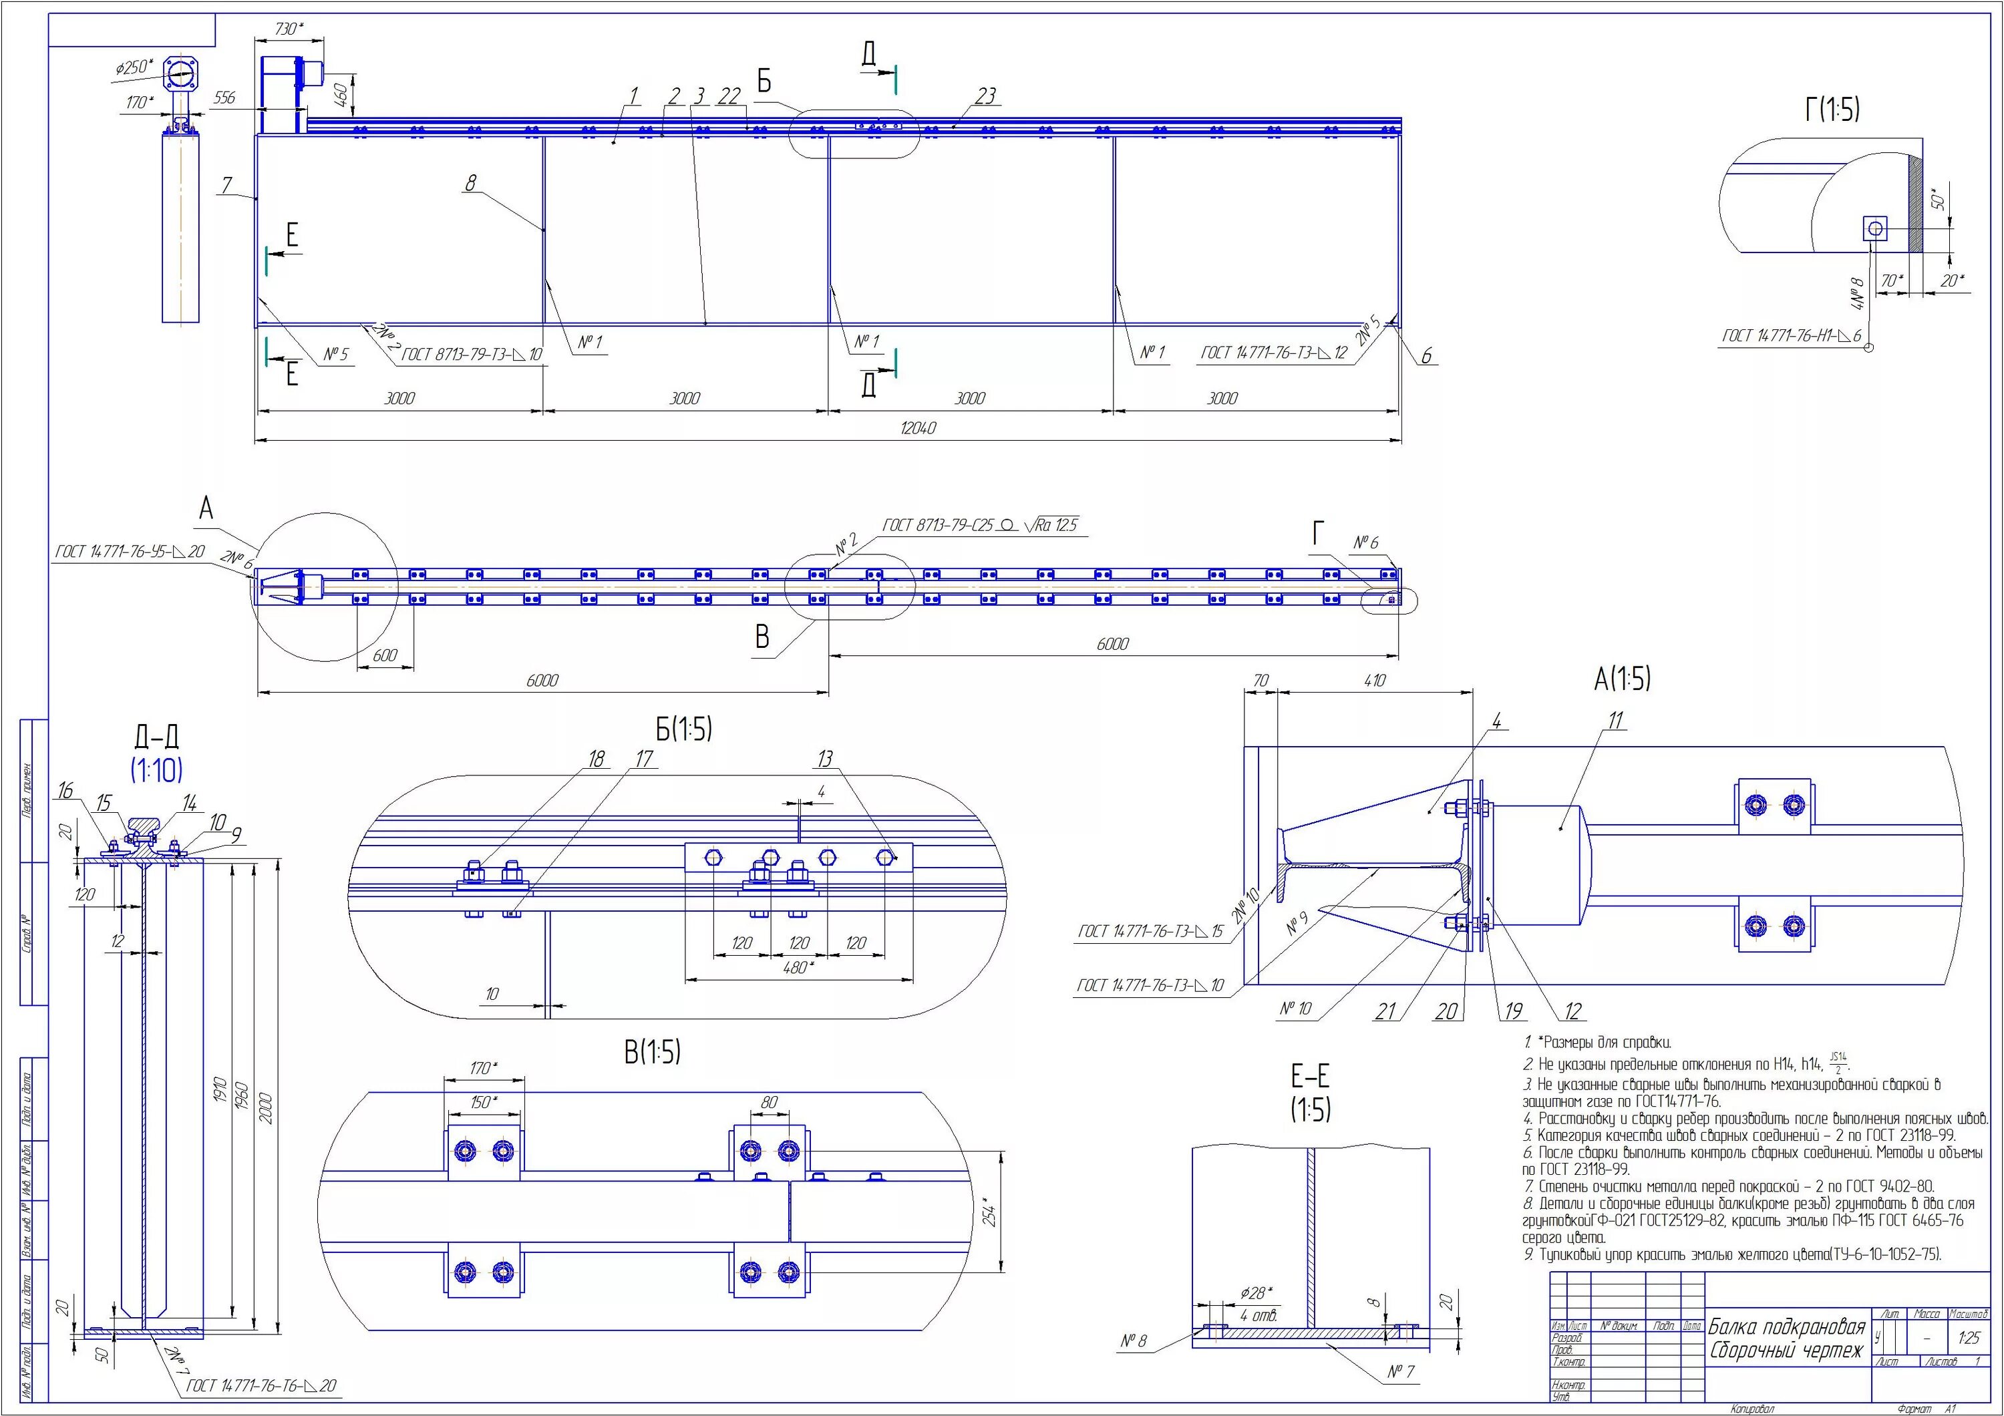The height and width of the screenshot is (1416, 2004).
Task: Click weld note "ГОСТ 14771-76-Т6-◺20"
Action: [261, 1385]
